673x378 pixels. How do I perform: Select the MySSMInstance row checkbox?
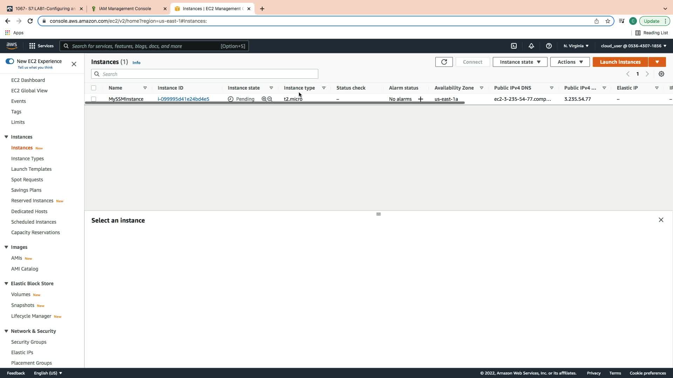94,99
